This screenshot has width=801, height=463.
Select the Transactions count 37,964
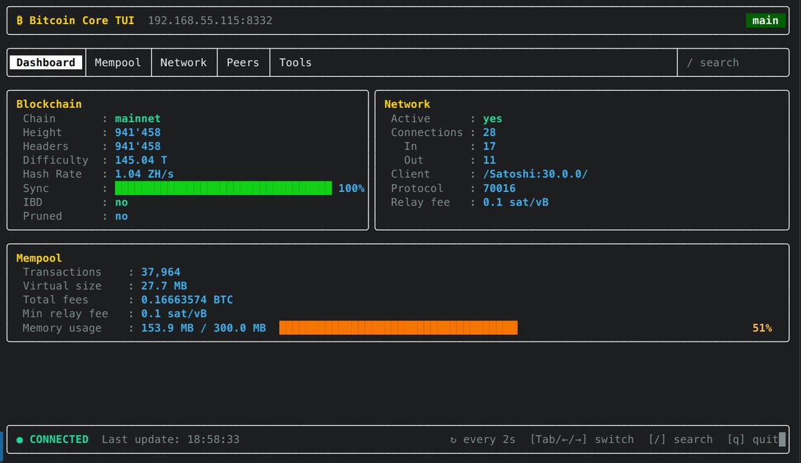[161, 272]
